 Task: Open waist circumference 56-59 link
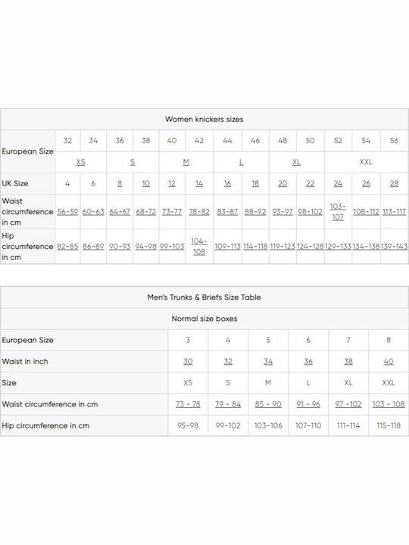click(67, 212)
